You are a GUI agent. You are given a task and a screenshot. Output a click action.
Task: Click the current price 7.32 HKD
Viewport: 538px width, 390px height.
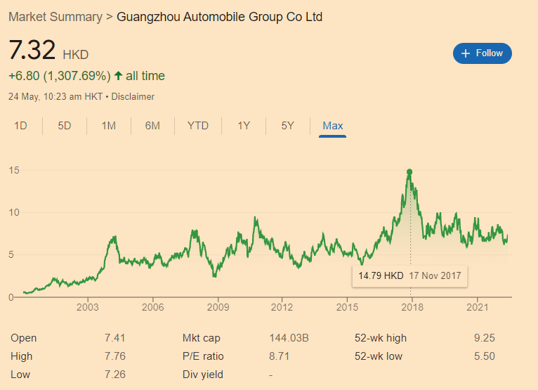coord(48,50)
